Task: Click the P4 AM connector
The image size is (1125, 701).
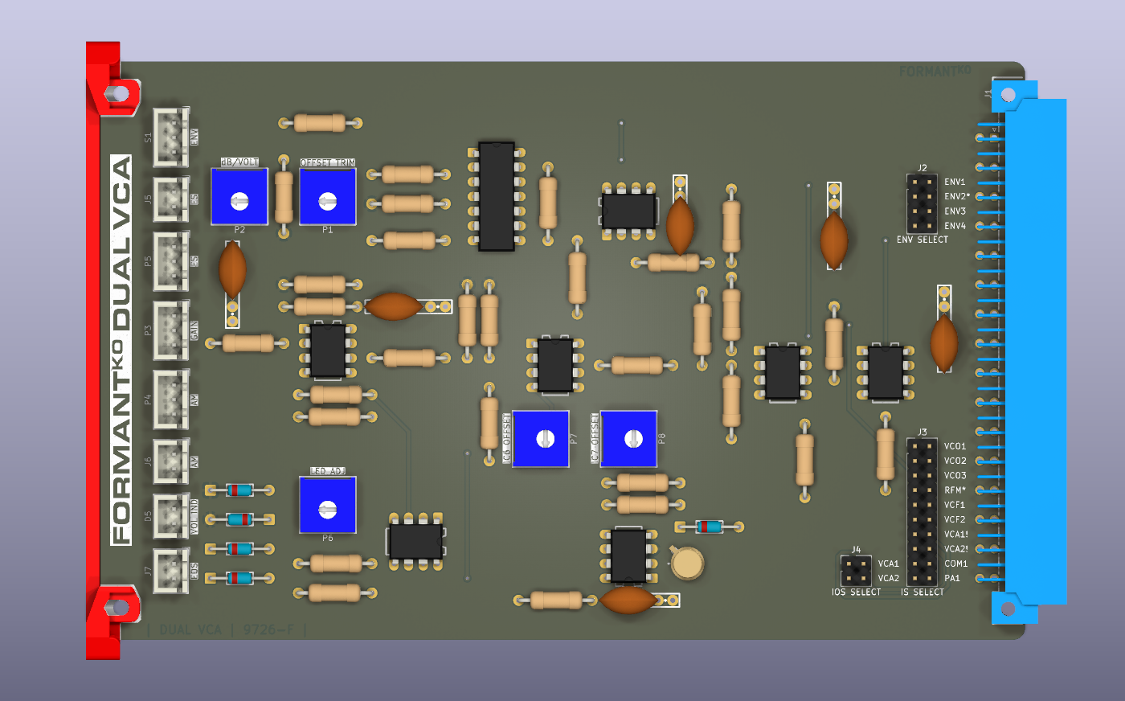Action: click(x=171, y=399)
